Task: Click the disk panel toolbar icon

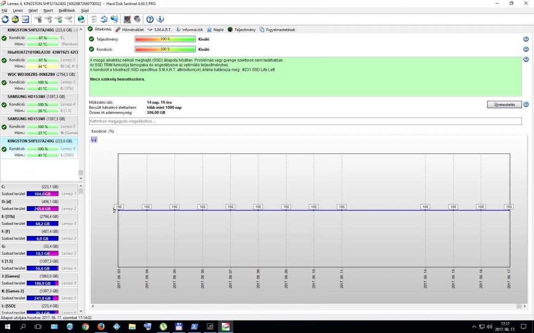Action: (x=25, y=19)
